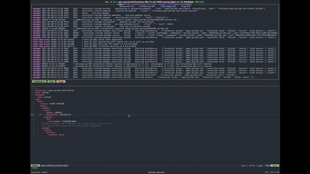The image size is (310, 174).
Task: Click first kube-rbac-proxy log line
Action: 77,40
